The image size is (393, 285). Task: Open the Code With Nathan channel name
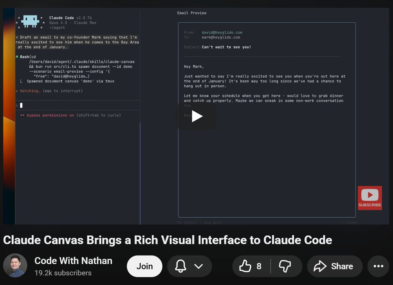pos(73,261)
